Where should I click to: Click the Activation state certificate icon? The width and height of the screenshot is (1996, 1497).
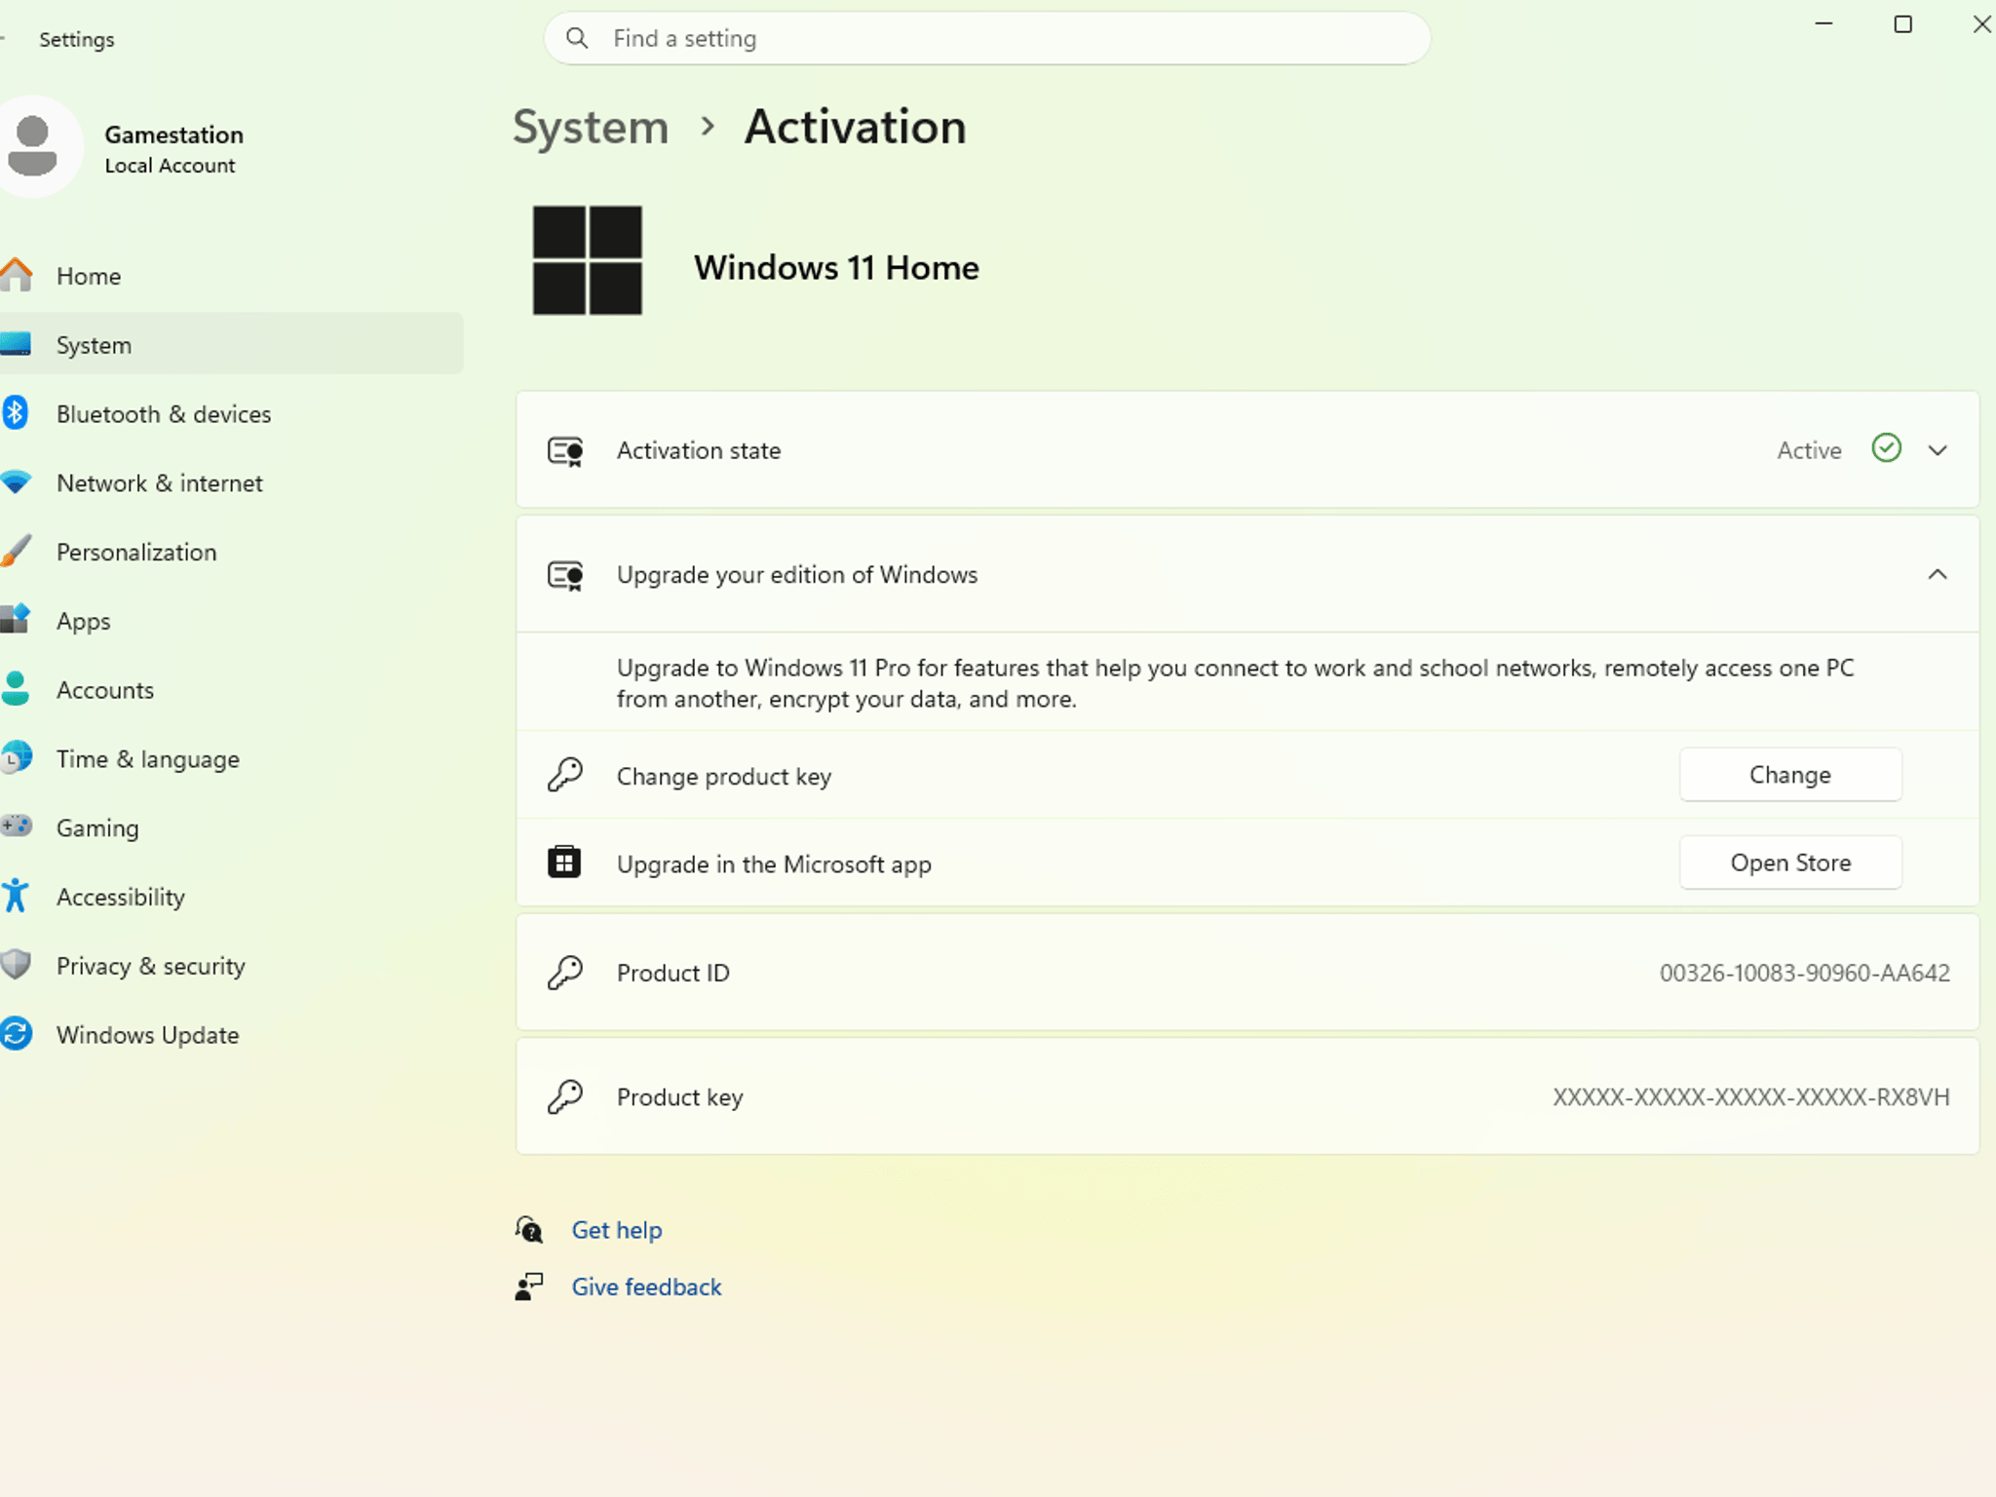tap(565, 451)
